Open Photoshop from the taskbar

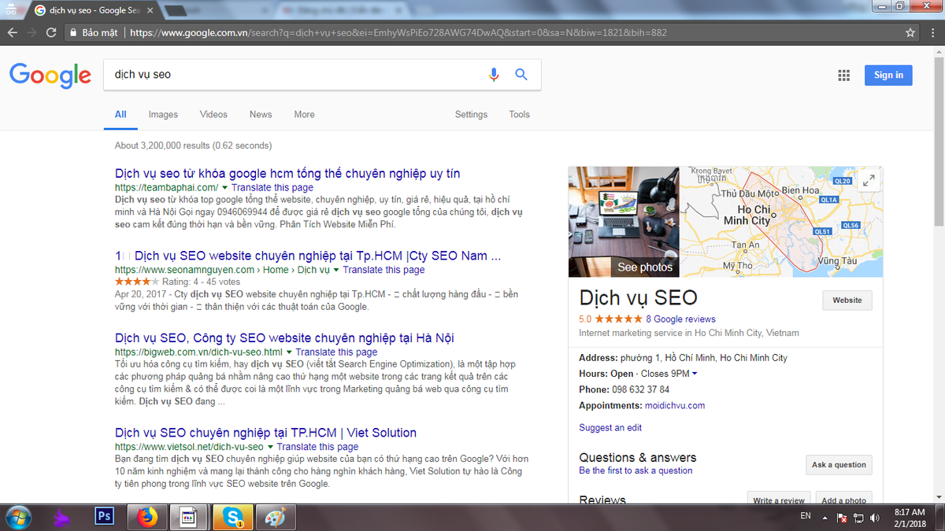coord(104,516)
